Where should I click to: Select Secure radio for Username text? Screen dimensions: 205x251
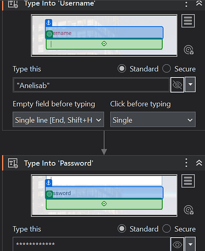167,69
